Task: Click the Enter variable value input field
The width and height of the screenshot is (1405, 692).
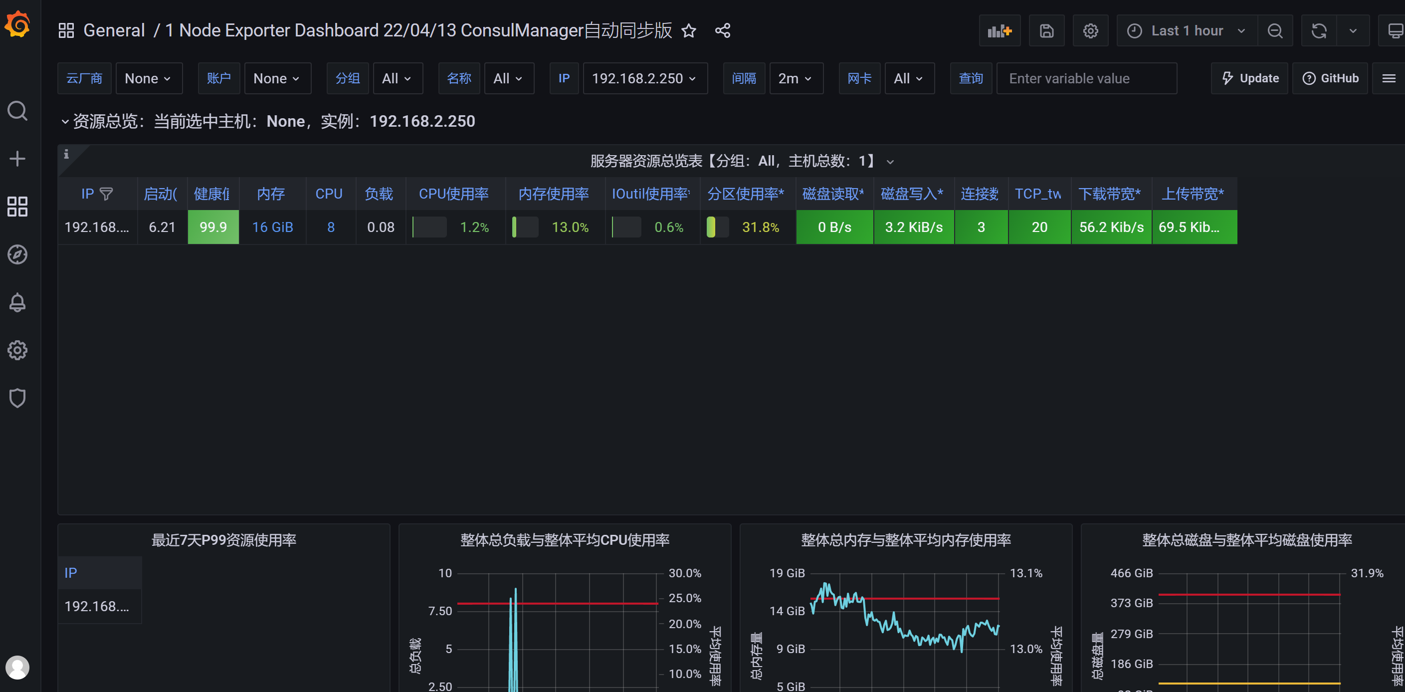Action: coord(1086,79)
